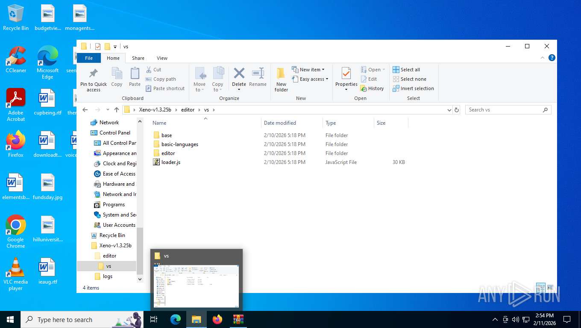Click the Search vs field
The width and height of the screenshot is (581, 328).
point(508,110)
